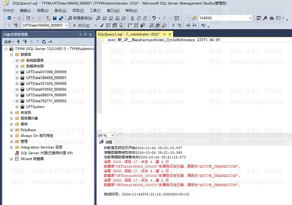Increase indent of the selected lines

(194, 25)
